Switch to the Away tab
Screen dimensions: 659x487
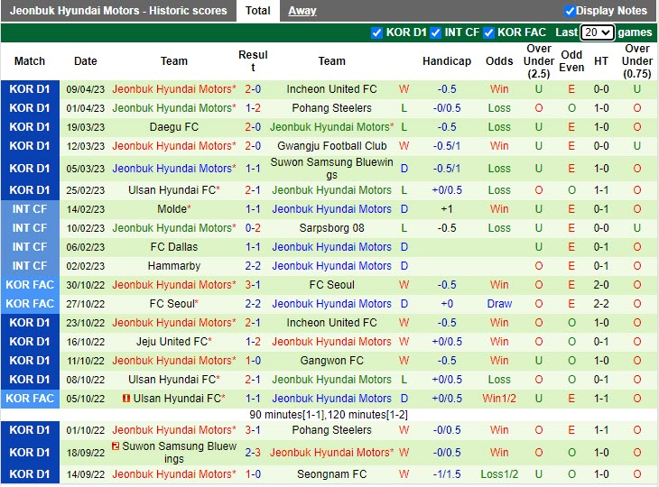click(x=302, y=11)
